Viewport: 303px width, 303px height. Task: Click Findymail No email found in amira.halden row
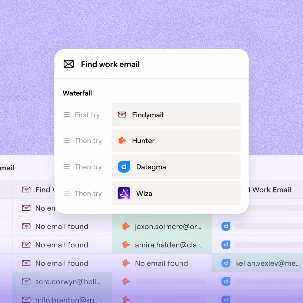[62, 245]
